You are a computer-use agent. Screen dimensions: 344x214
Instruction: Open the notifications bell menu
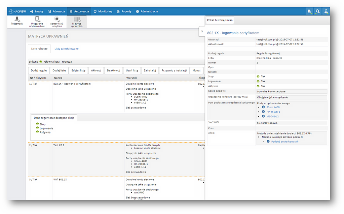click(x=309, y=11)
